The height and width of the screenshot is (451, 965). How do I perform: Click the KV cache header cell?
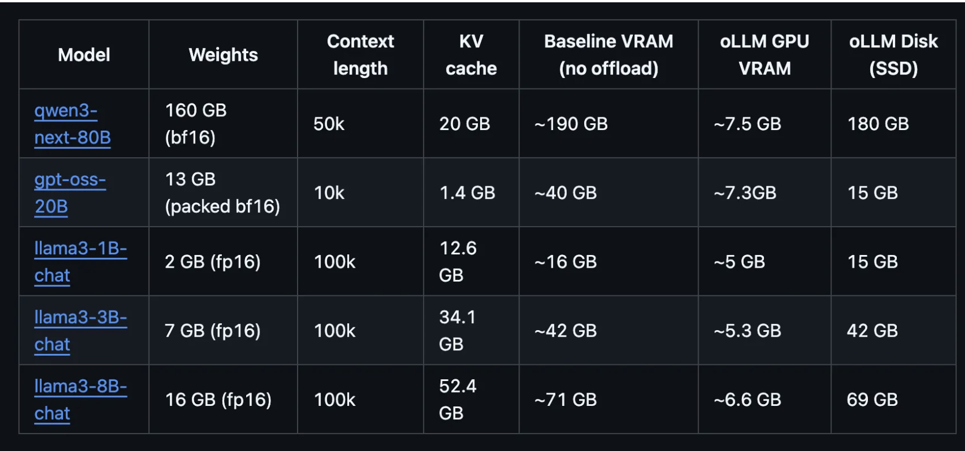[x=471, y=55]
